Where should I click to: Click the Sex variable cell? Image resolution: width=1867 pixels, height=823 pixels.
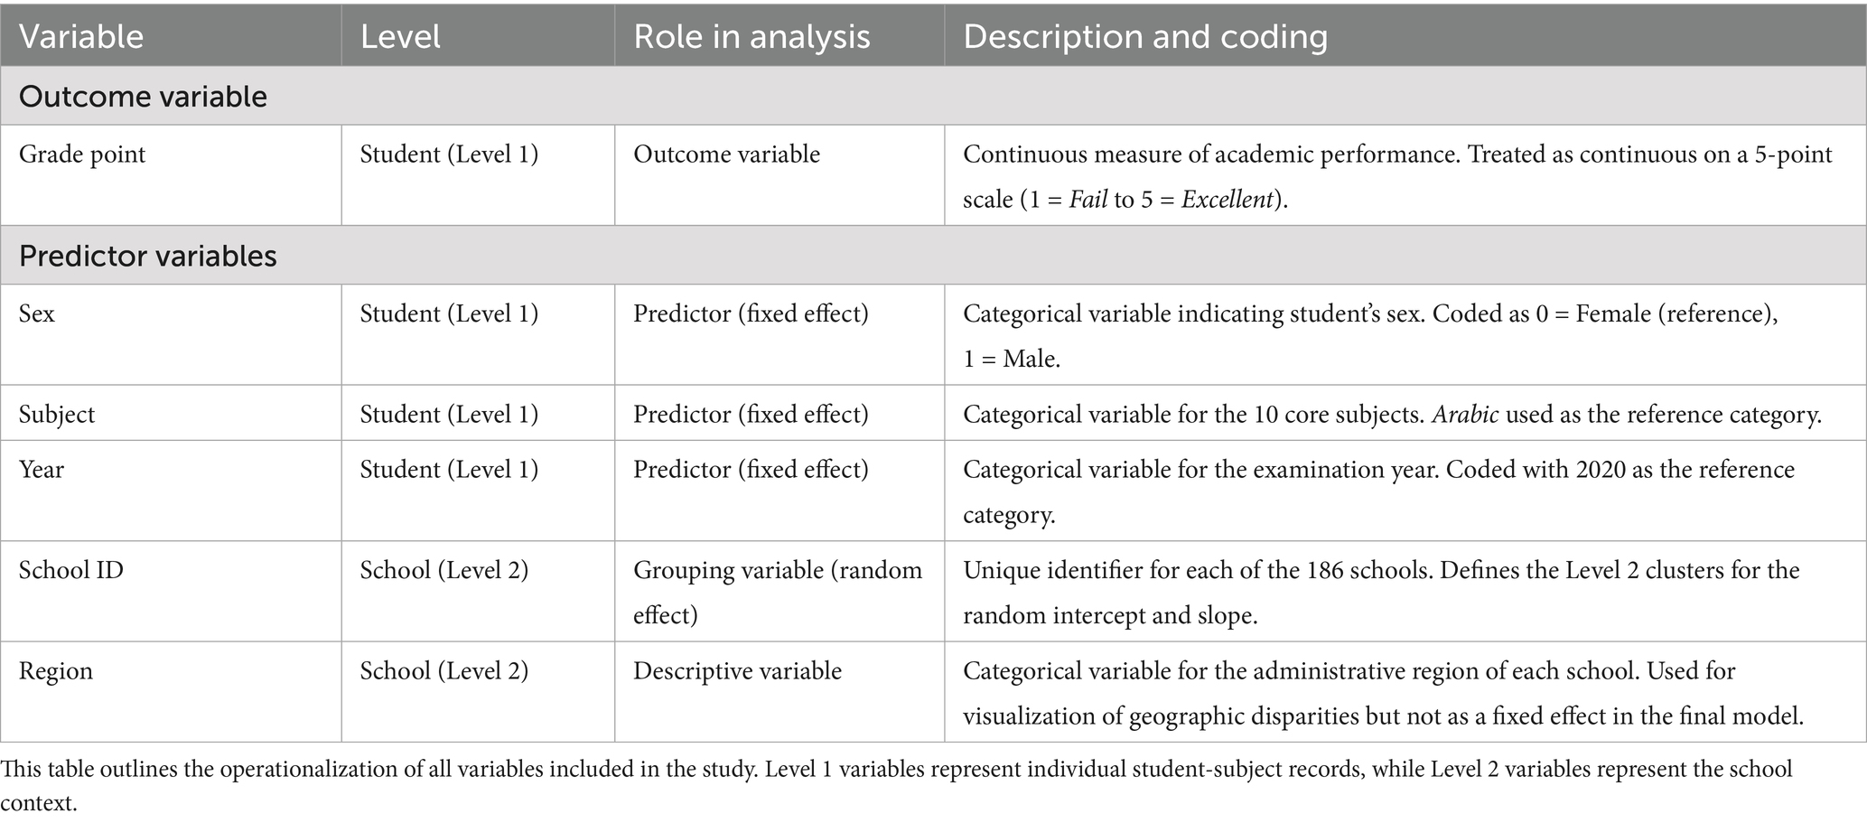click(x=37, y=313)
